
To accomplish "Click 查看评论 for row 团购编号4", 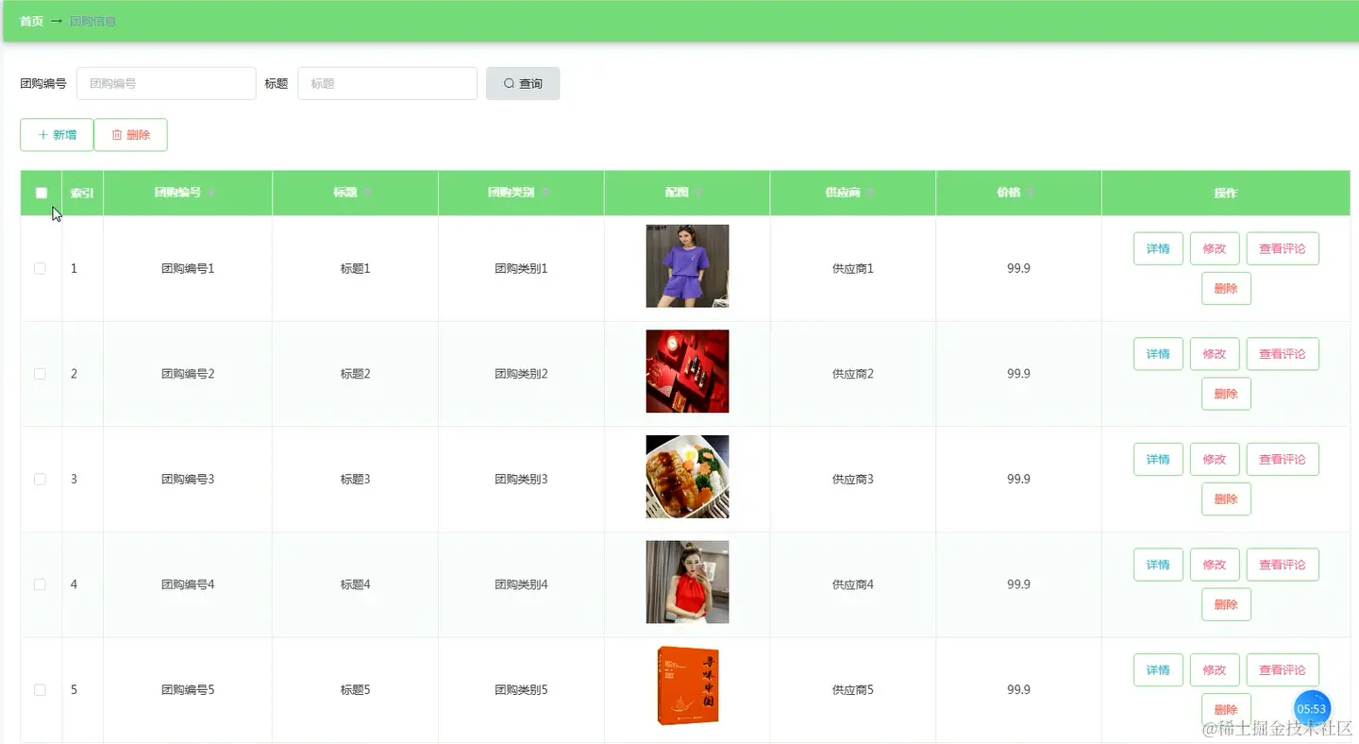I will click(1283, 565).
